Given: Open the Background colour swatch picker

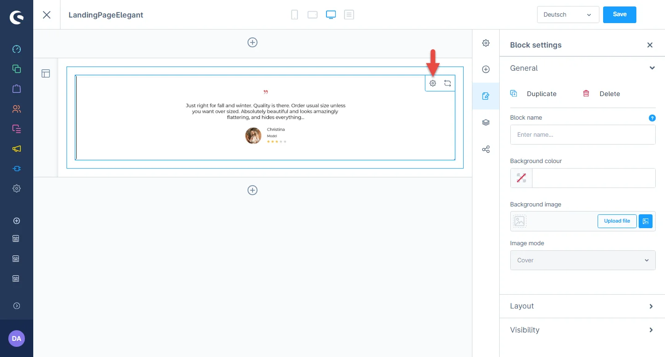Looking at the screenshot, I should tap(521, 178).
